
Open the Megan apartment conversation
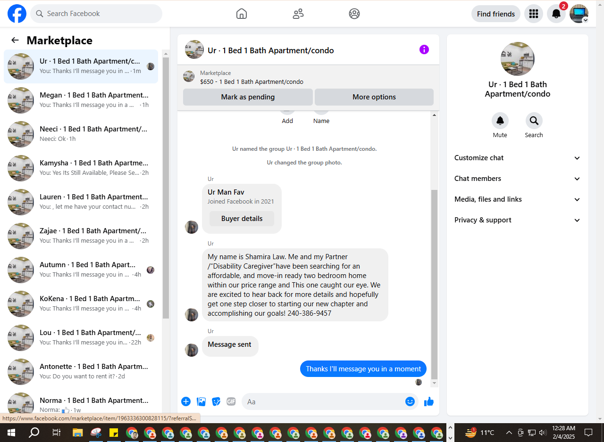(x=81, y=100)
